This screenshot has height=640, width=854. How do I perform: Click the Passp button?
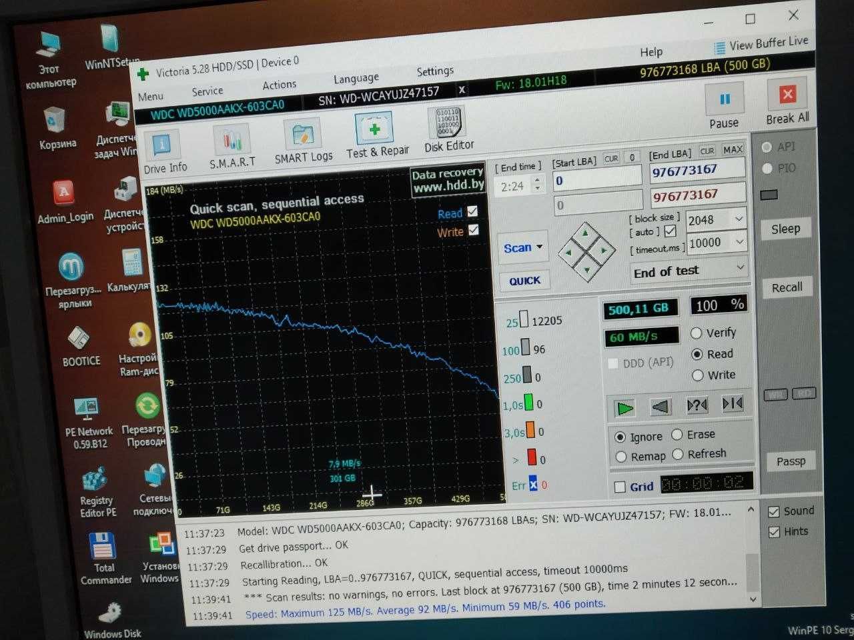click(791, 461)
